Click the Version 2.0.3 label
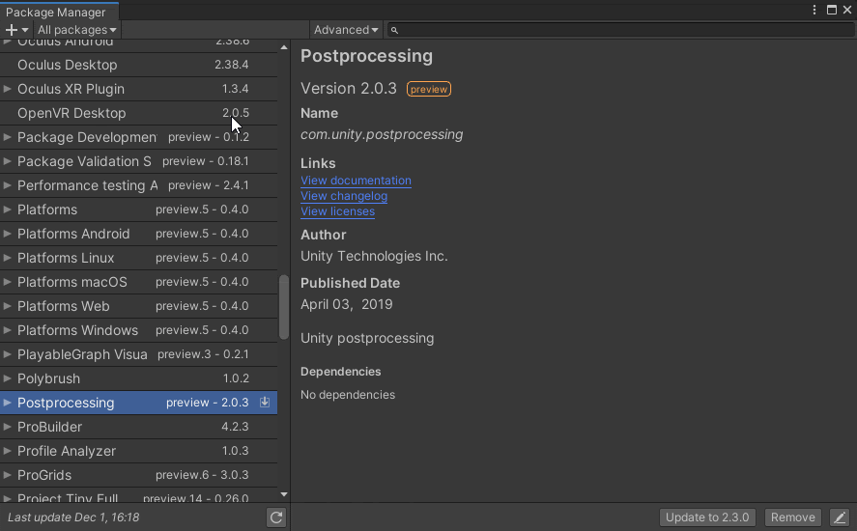 click(349, 89)
